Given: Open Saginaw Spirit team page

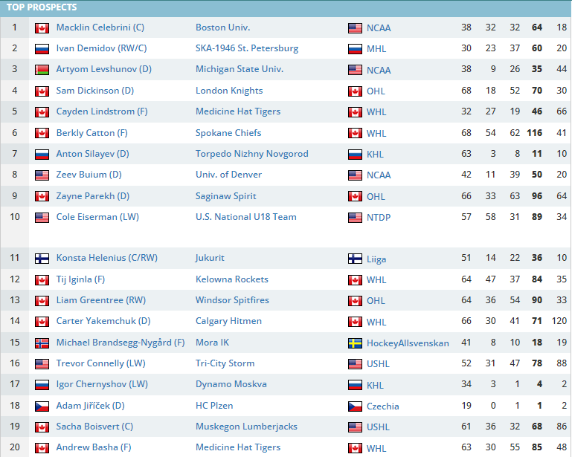Looking at the screenshot, I should (x=226, y=195).
